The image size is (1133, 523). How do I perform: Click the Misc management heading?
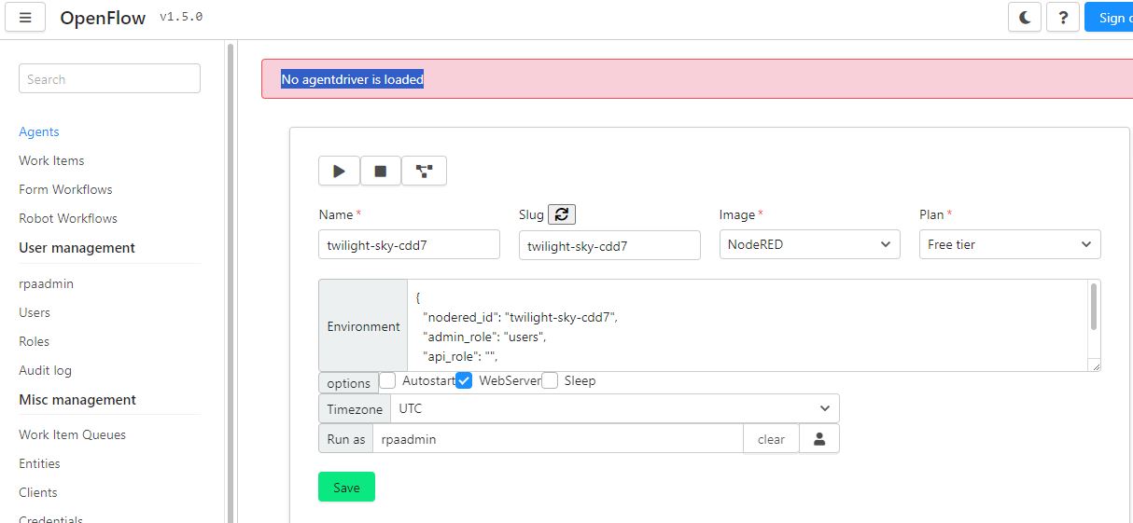tap(77, 399)
